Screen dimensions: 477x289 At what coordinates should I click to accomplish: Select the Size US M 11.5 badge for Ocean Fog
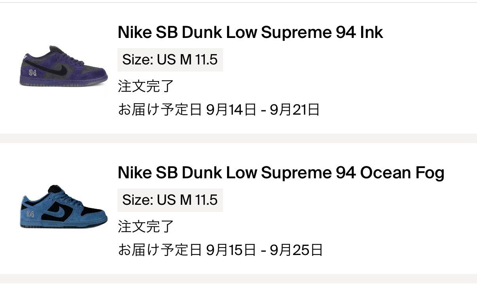[x=170, y=200]
